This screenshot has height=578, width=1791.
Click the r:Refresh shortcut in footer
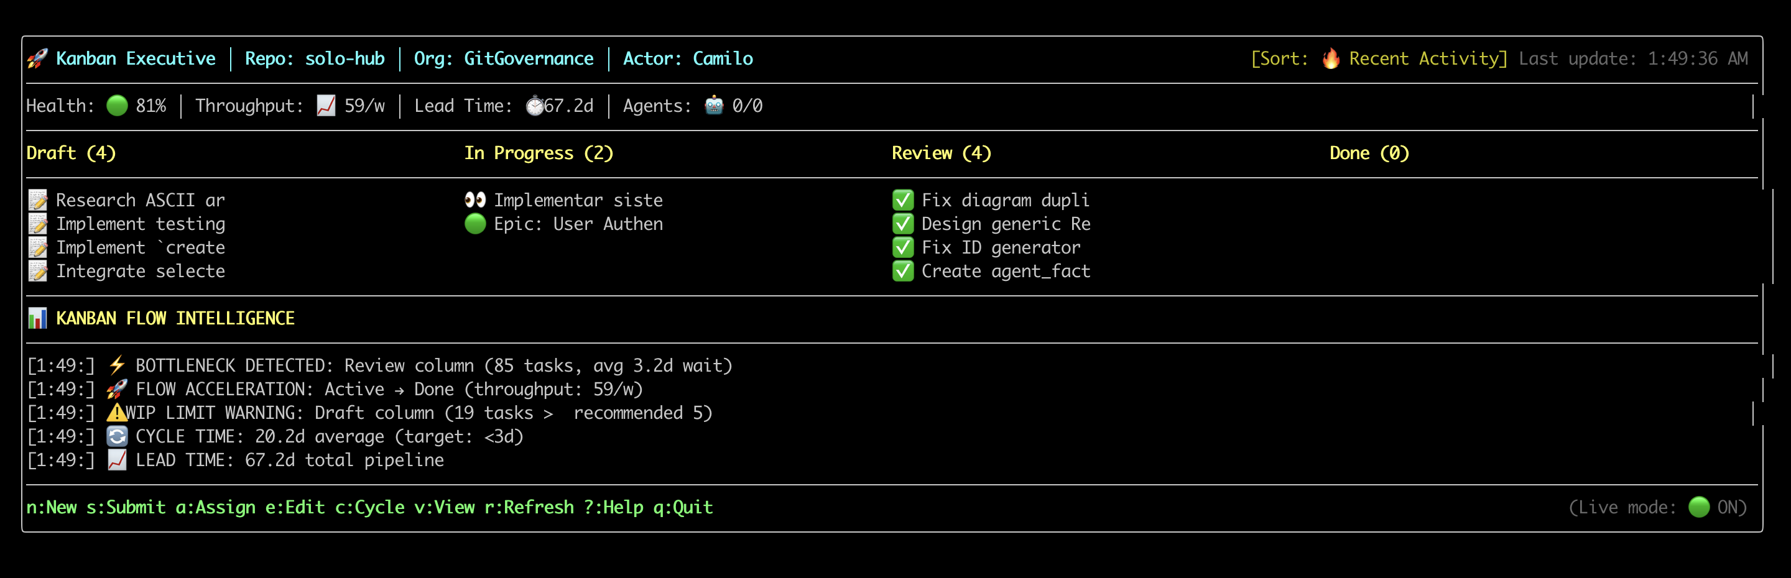coord(529,507)
